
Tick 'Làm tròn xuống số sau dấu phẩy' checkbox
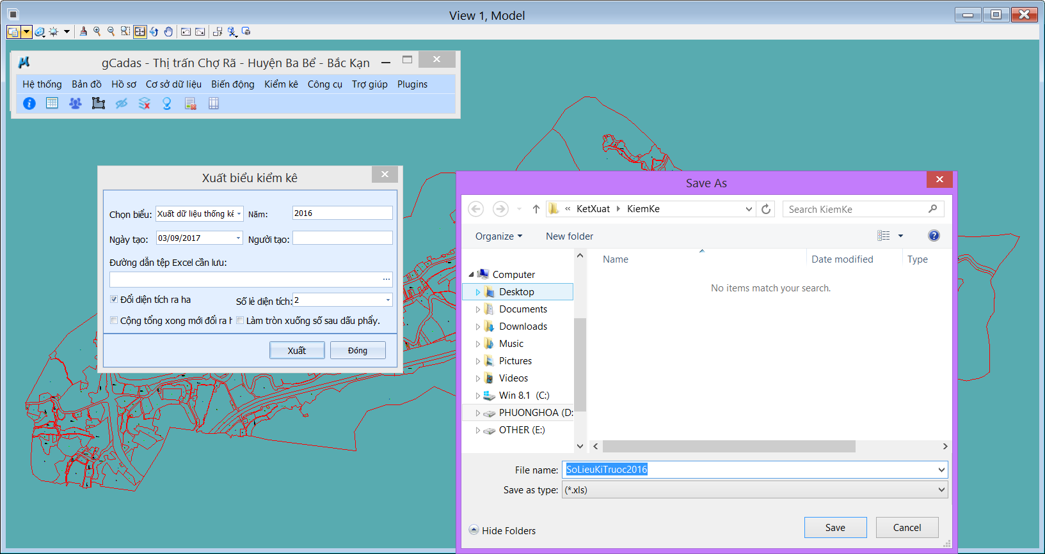point(240,321)
